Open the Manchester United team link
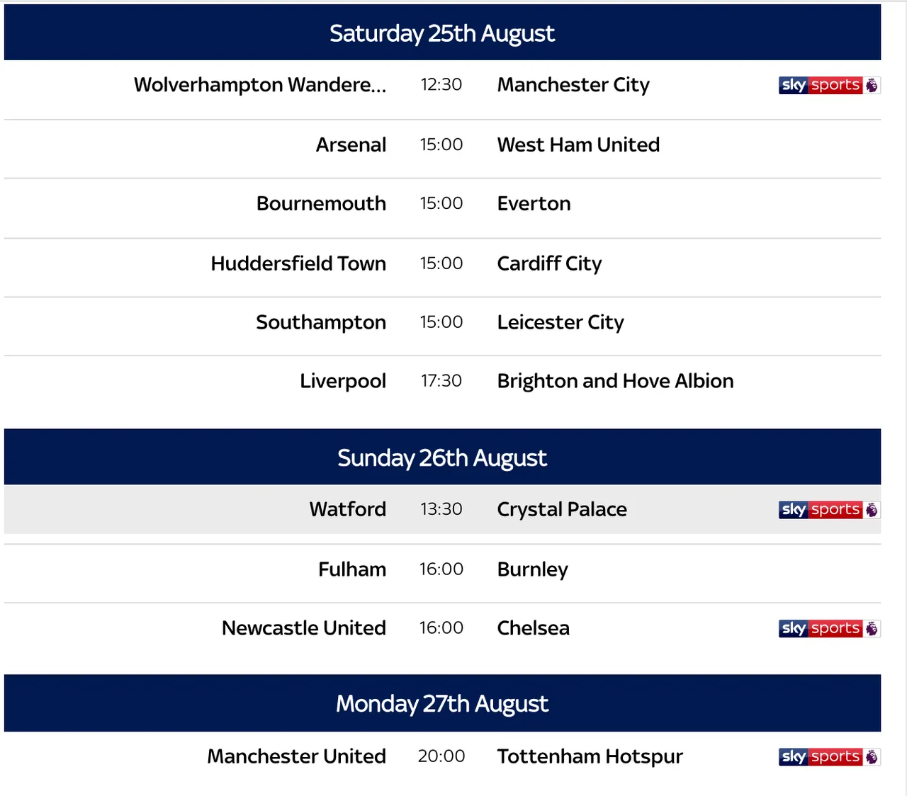The height and width of the screenshot is (796, 907). [297, 756]
